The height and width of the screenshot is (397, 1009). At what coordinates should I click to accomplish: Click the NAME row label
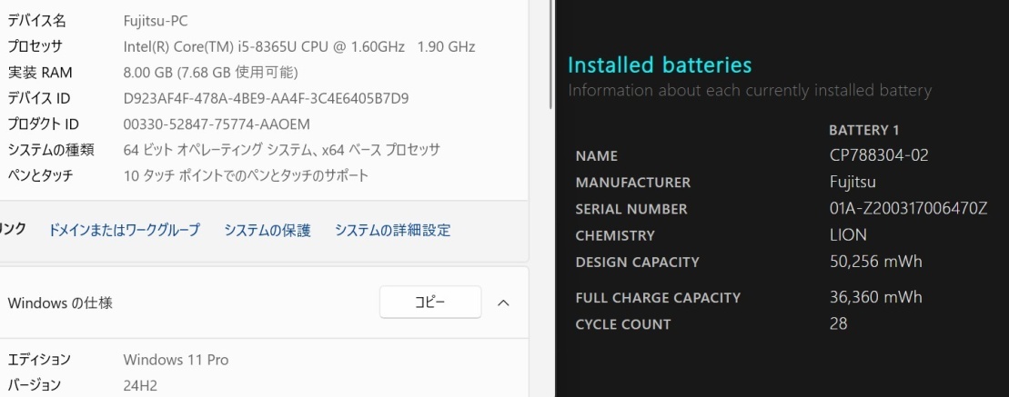pyautogui.click(x=597, y=156)
